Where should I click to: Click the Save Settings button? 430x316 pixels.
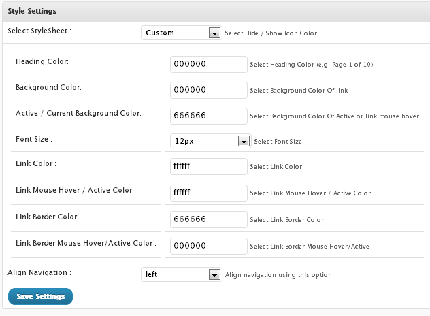coord(41,296)
